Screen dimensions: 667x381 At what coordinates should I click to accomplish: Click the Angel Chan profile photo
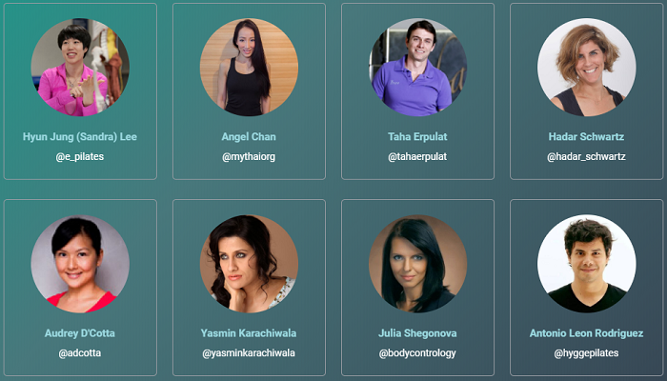coord(249,68)
